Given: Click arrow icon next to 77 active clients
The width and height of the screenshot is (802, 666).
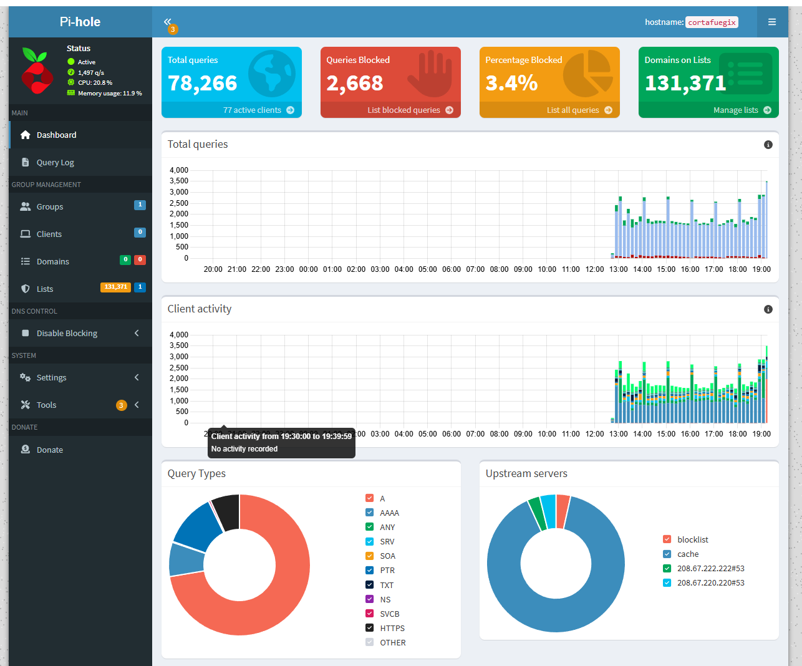Looking at the screenshot, I should (290, 110).
